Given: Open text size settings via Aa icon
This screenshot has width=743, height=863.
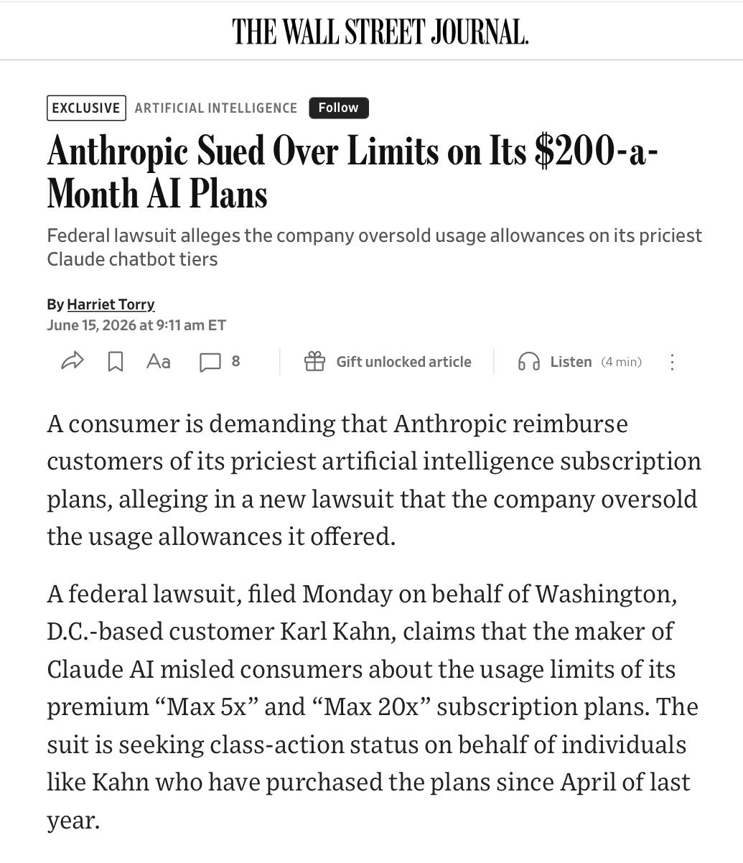Looking at the screenshot, I should [x=159, y=362].
